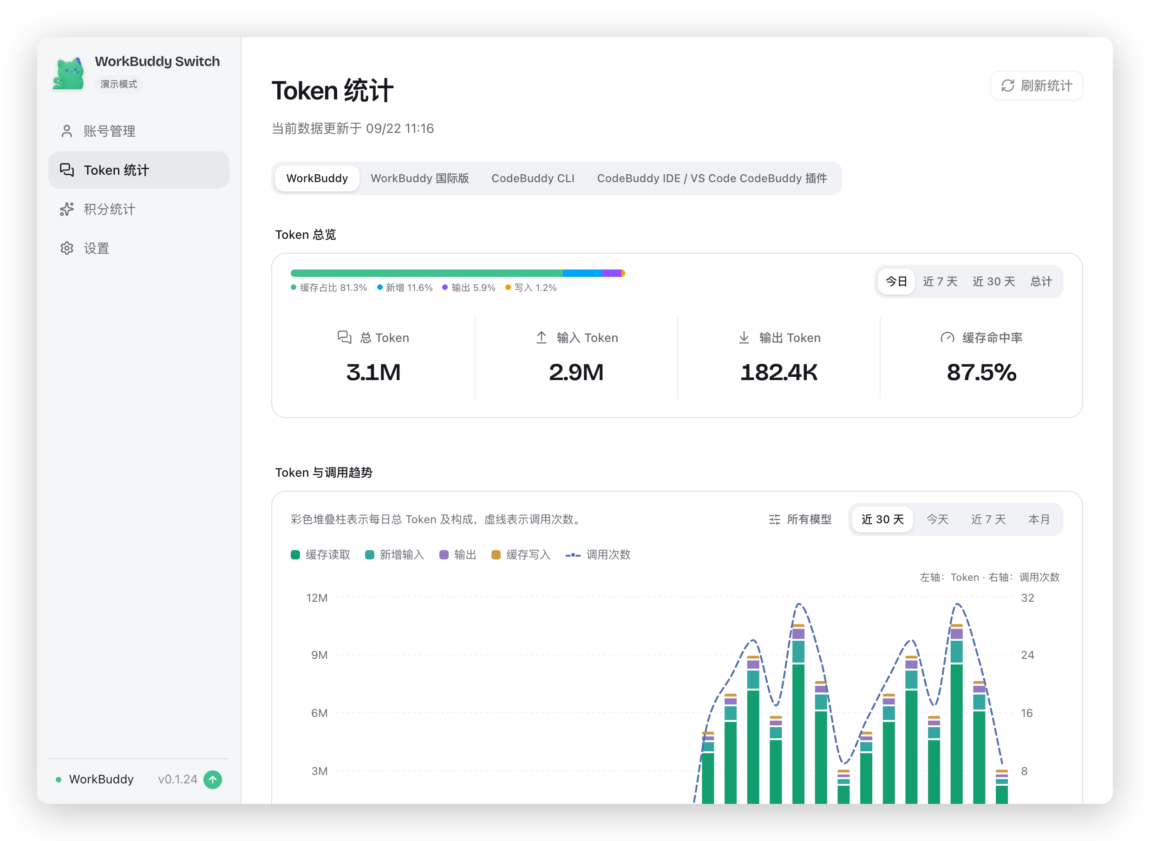This screenshot has width=1150, height=841.
Task: Toggle the 缓存读取 legend series
Action: [x=320, y=554]
